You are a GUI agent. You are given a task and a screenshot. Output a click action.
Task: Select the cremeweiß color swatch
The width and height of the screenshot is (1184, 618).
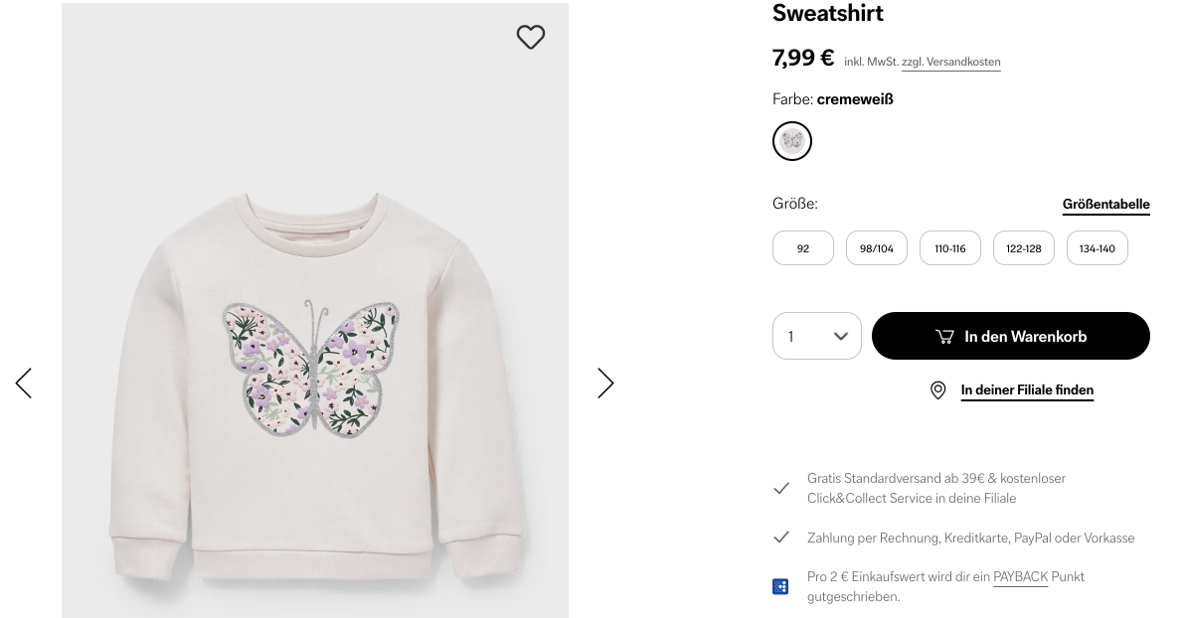click(792, 141)
